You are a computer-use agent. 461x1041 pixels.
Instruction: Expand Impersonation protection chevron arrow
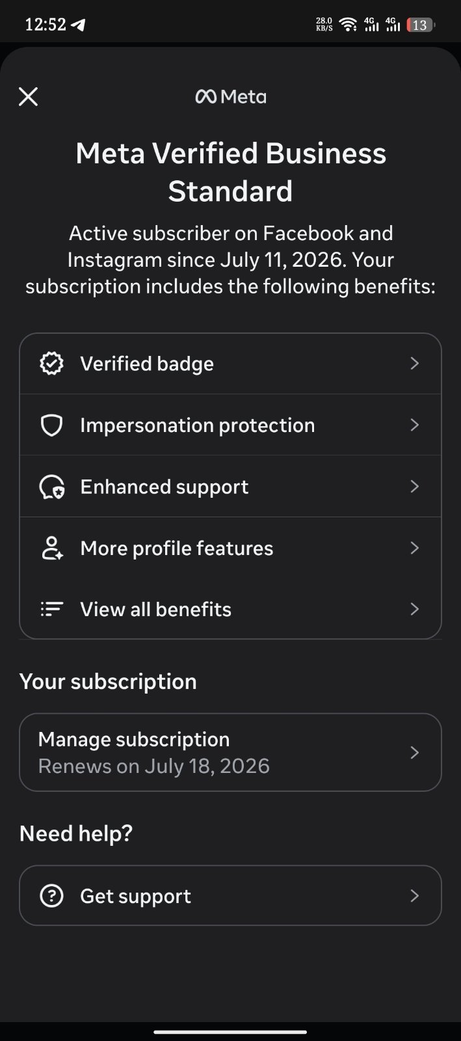[x=415, y=425]
